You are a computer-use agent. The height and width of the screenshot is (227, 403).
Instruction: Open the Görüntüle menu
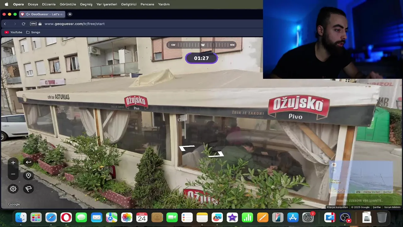68,4
